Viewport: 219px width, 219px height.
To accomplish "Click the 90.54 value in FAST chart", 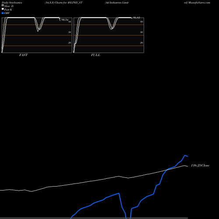I will tap(65, 20).
